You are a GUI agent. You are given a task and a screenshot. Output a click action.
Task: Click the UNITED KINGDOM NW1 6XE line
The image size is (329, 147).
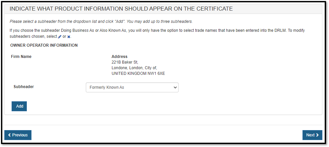[138, 73]
